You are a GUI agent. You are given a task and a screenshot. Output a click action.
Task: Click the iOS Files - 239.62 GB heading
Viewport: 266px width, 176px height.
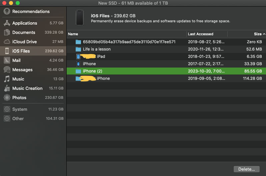click(x=113, y=16)
